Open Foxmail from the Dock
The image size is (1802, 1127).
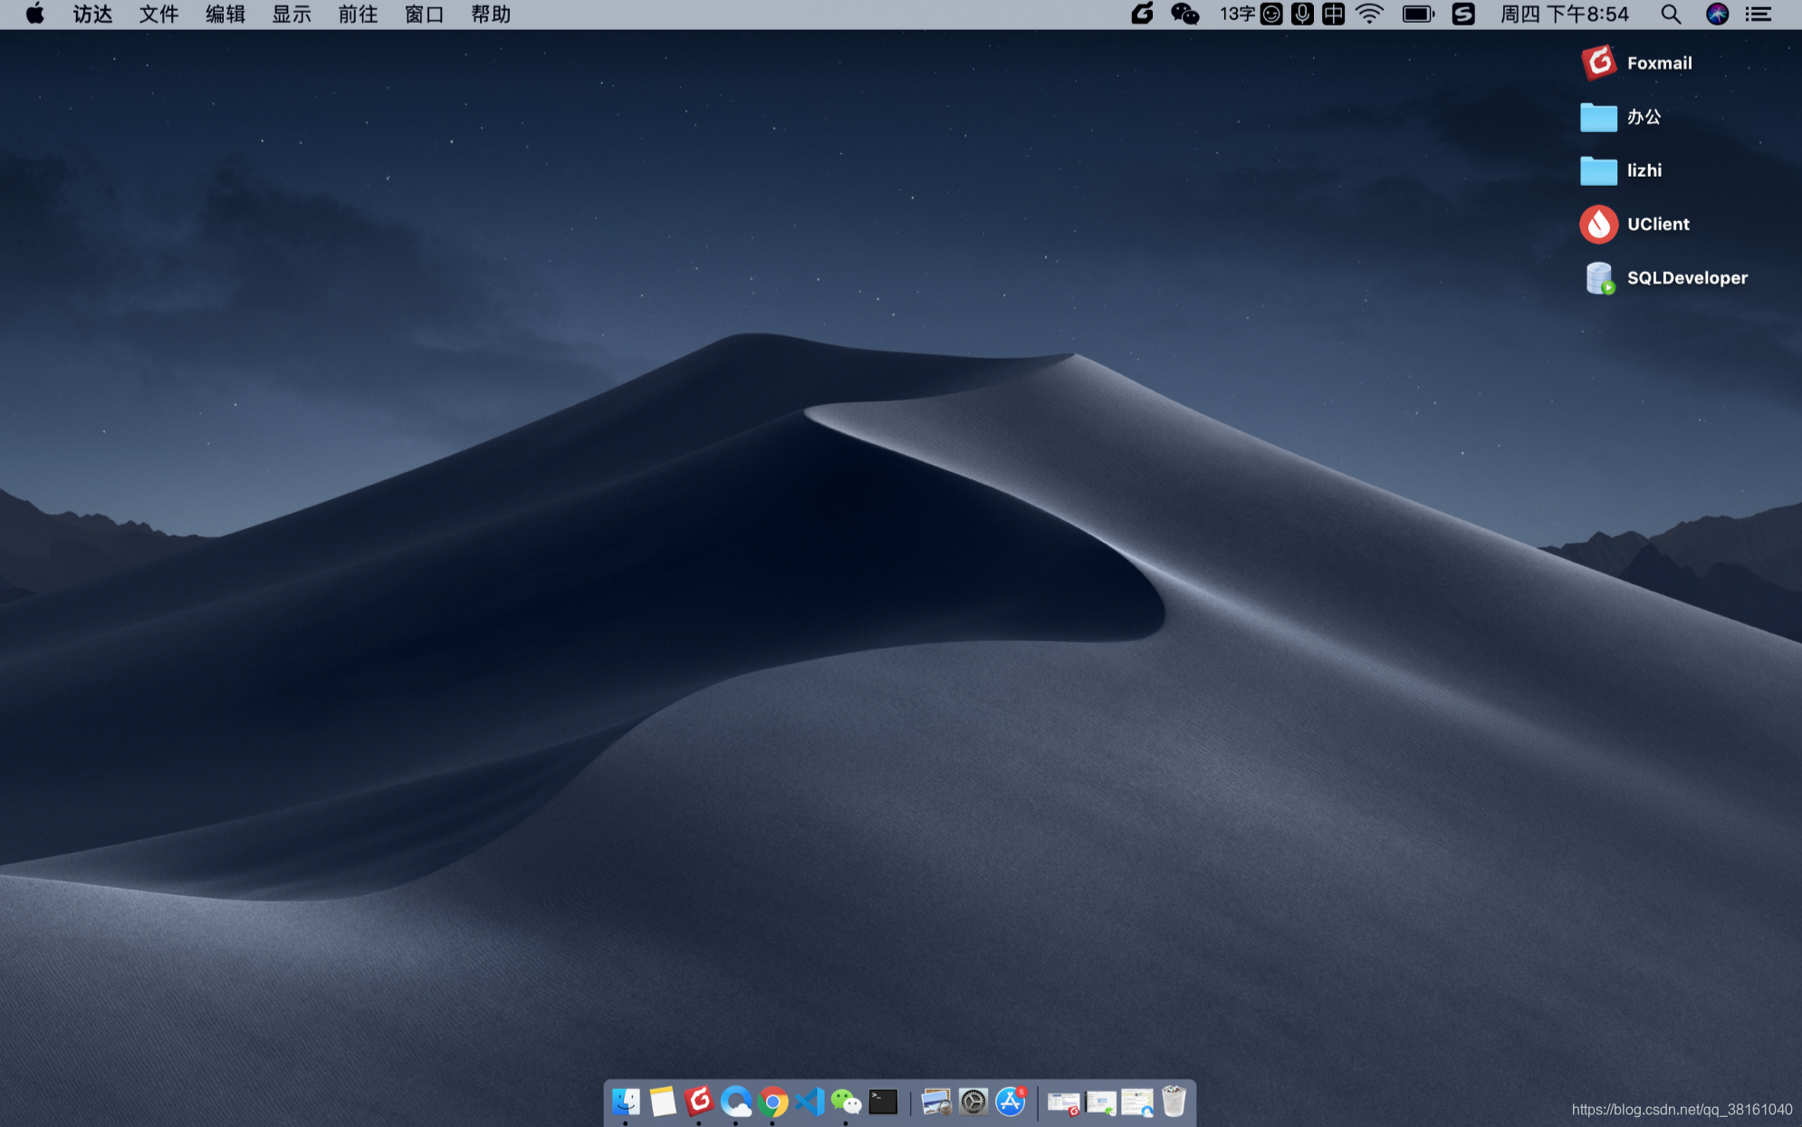click(699, 1102)
